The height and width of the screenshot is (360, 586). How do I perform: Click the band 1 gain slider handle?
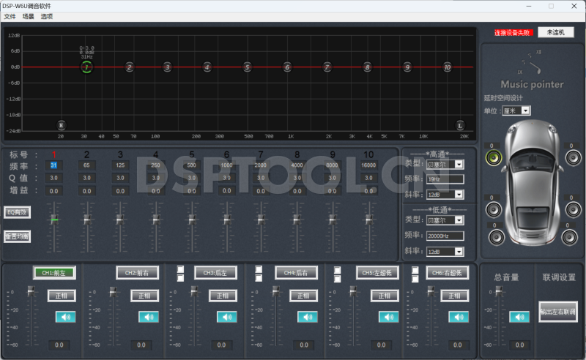click(x=53, y=219)
